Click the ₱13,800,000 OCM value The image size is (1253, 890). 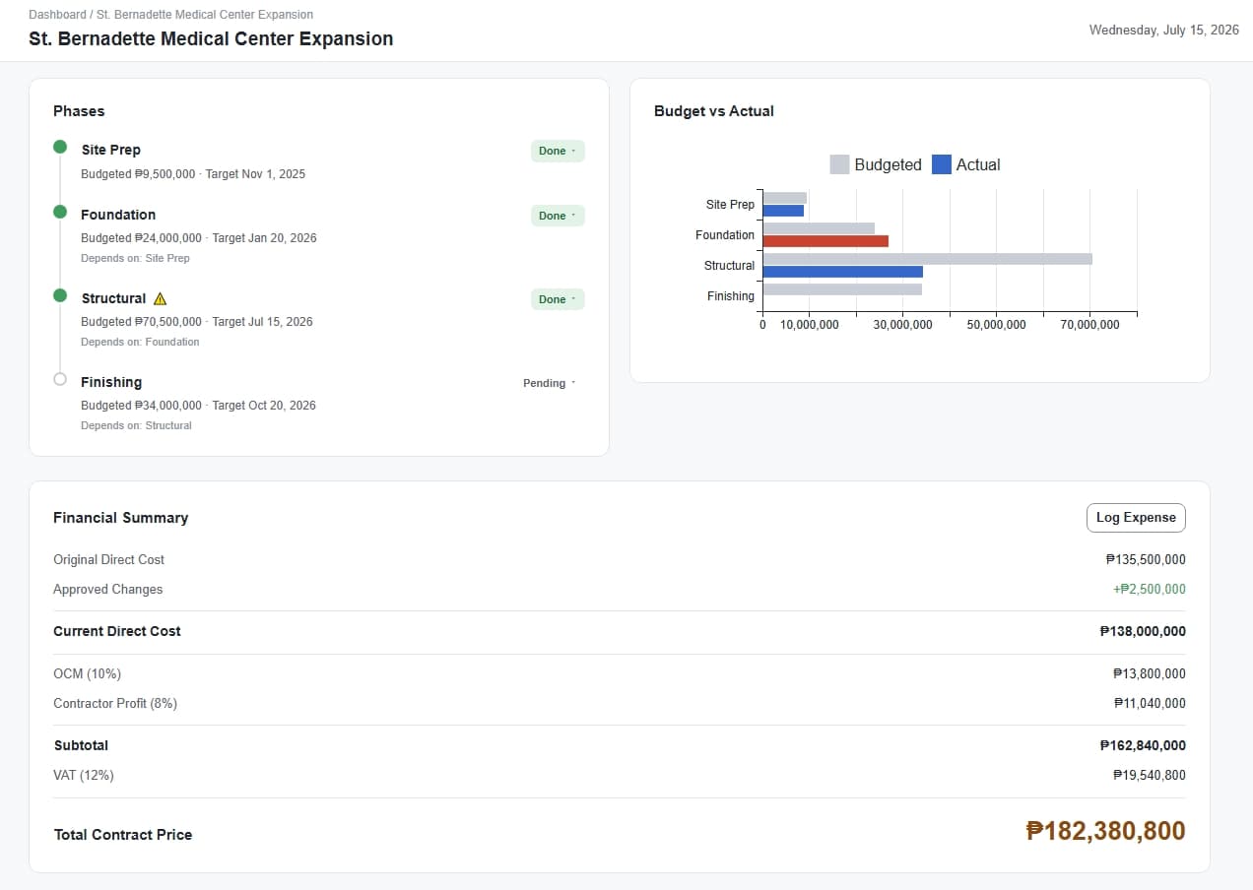click(x=1150, y=673)
